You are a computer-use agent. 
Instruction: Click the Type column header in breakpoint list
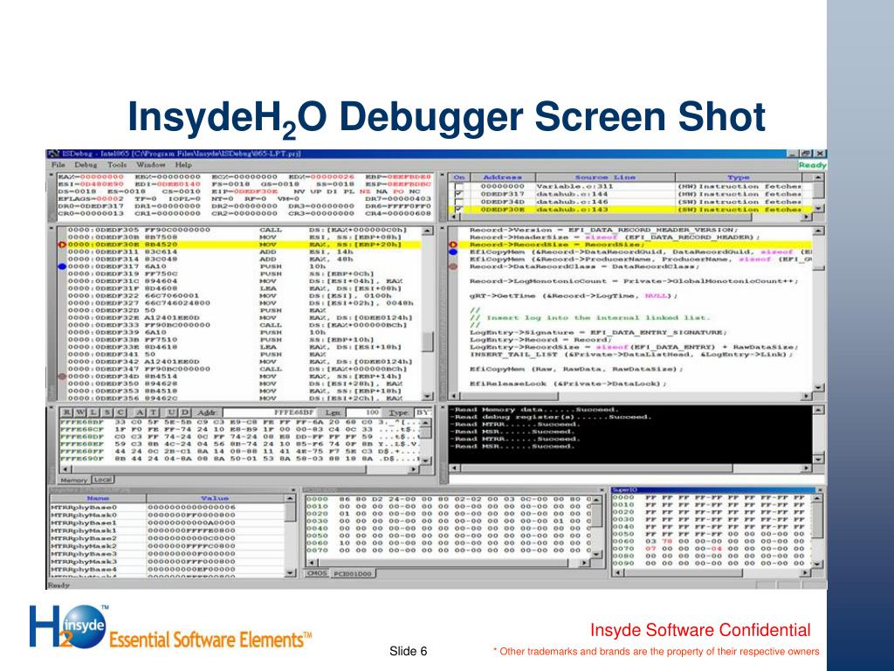click(x=739, y=177)
